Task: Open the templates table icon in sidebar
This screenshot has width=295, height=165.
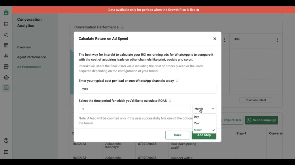Action: tap(6, 45)
